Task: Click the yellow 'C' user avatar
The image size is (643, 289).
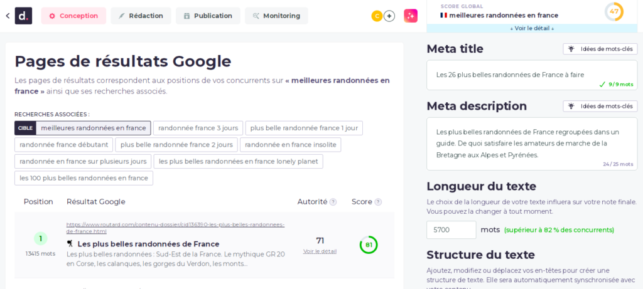Action: coord(377,16)
